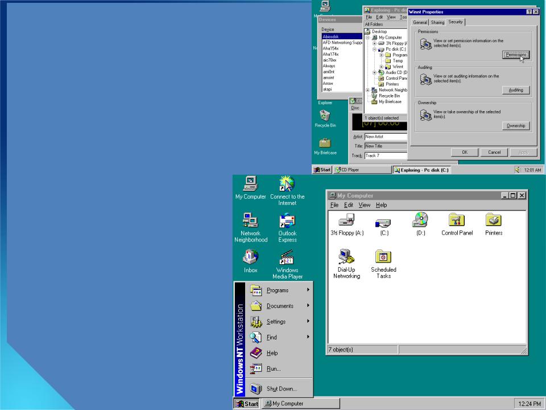Expand the Program folder node in tree
Image resolution: width=546 pixels, height=410 pixels.
(381, 55)
